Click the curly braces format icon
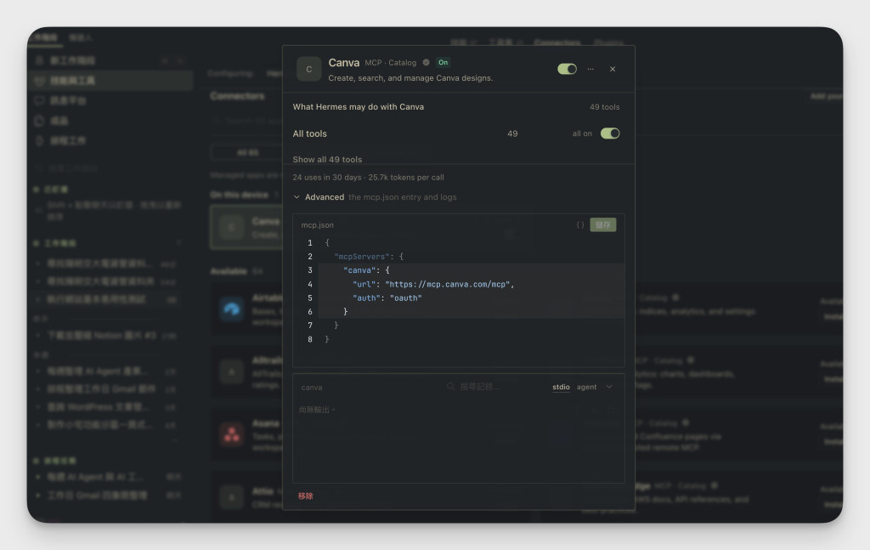 tap(580, 224)
